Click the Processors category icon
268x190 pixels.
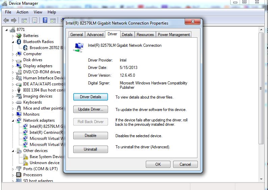[x=19, y=175]
